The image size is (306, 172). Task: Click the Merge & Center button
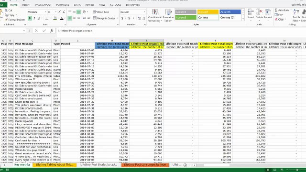click(x=104, y=18)
